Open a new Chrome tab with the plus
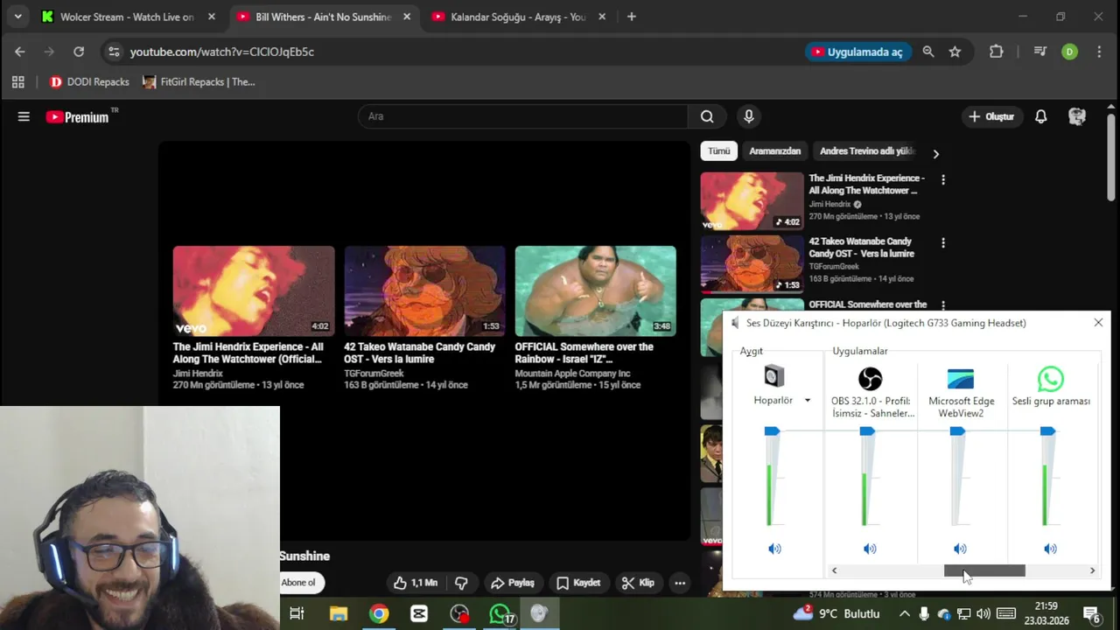This screenshot has width=1120, height=630. (x=632, y=17)
